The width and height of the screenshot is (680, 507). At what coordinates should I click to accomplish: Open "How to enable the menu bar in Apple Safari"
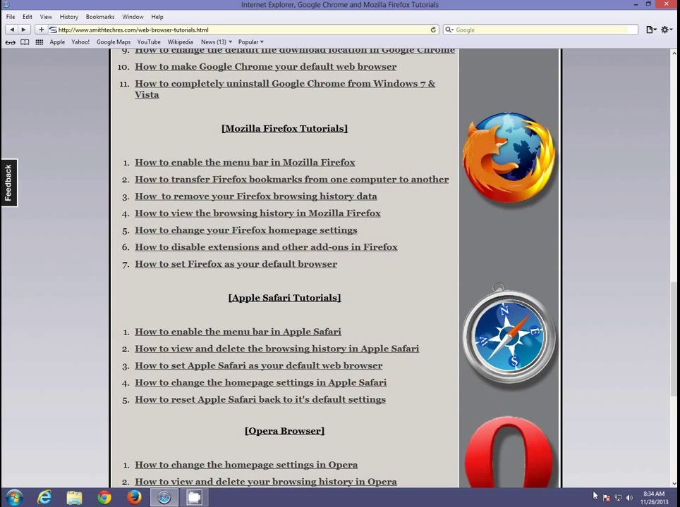point(238,332)
